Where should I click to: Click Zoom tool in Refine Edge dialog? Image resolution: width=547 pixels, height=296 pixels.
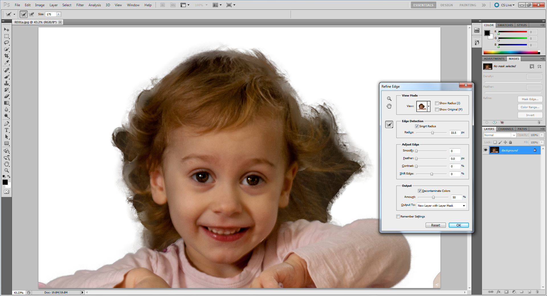coord(389,99)
